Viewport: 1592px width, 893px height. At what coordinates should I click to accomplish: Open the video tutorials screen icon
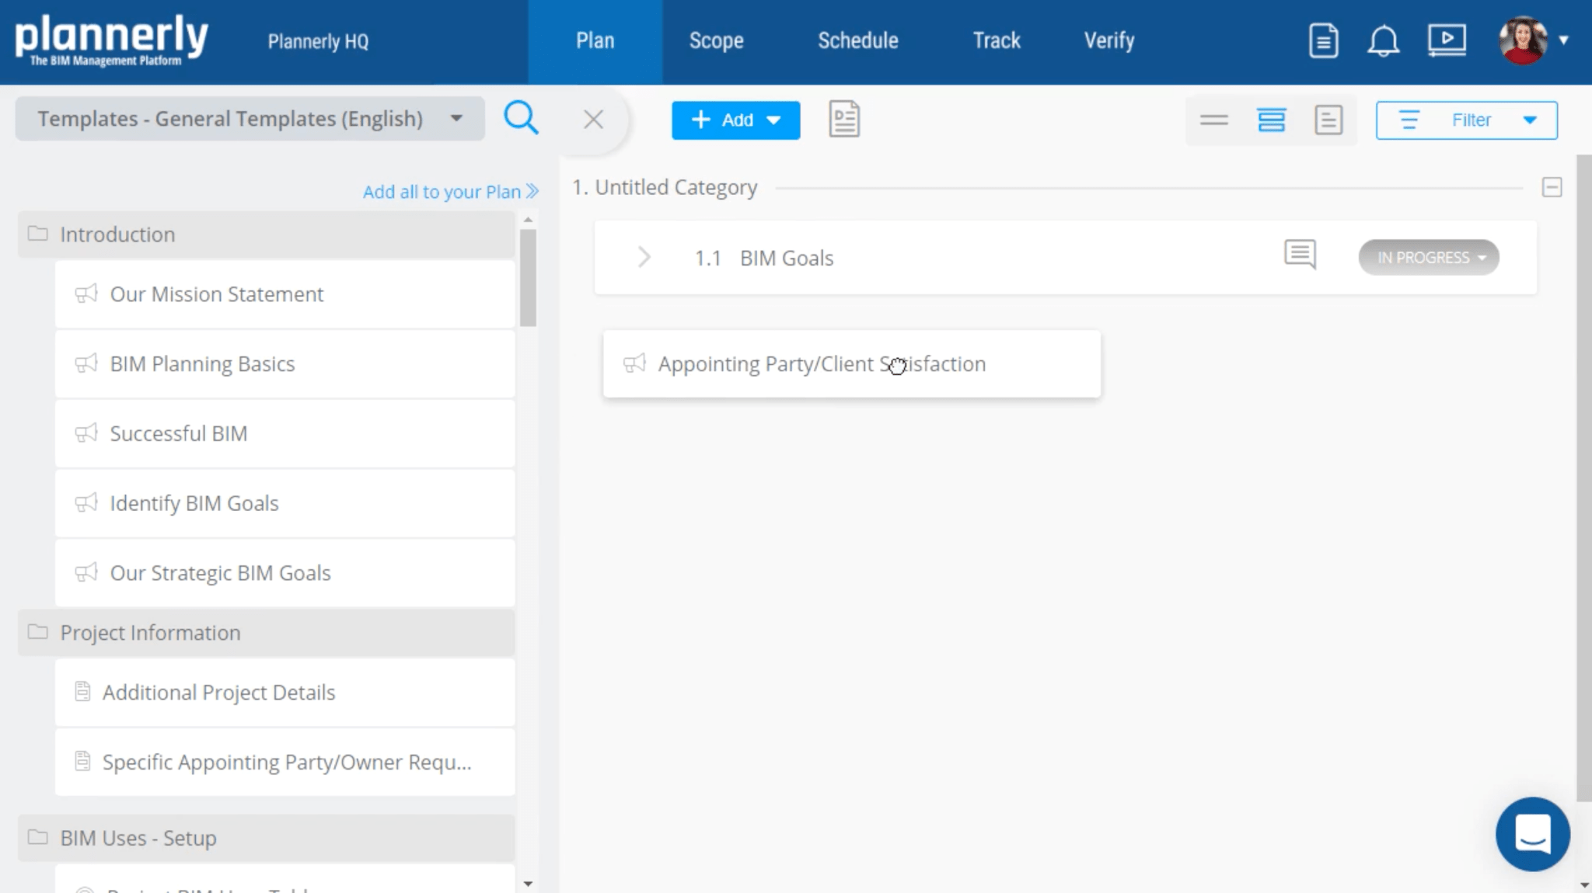click(x=1446, y=40)
